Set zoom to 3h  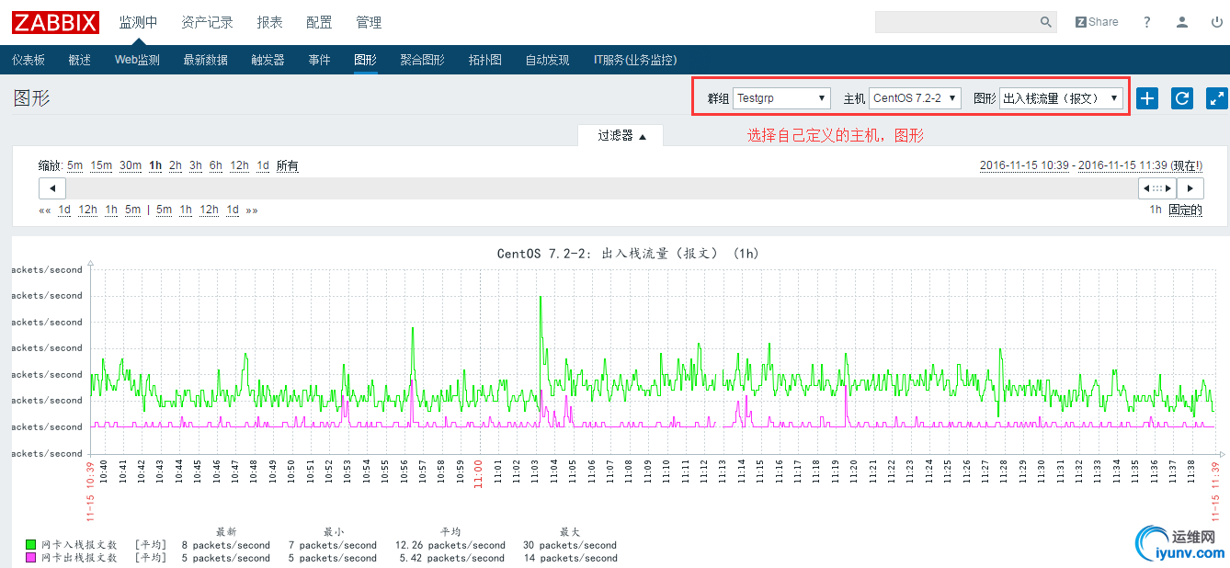click(196, 165)
